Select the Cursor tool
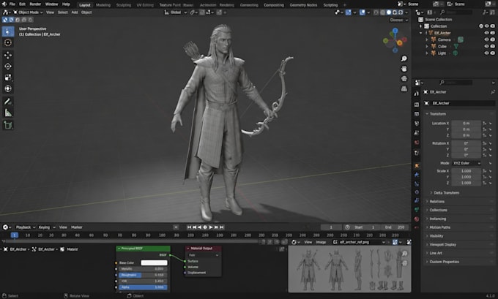This screenshot has height=299, width=498. click(8, 42)
